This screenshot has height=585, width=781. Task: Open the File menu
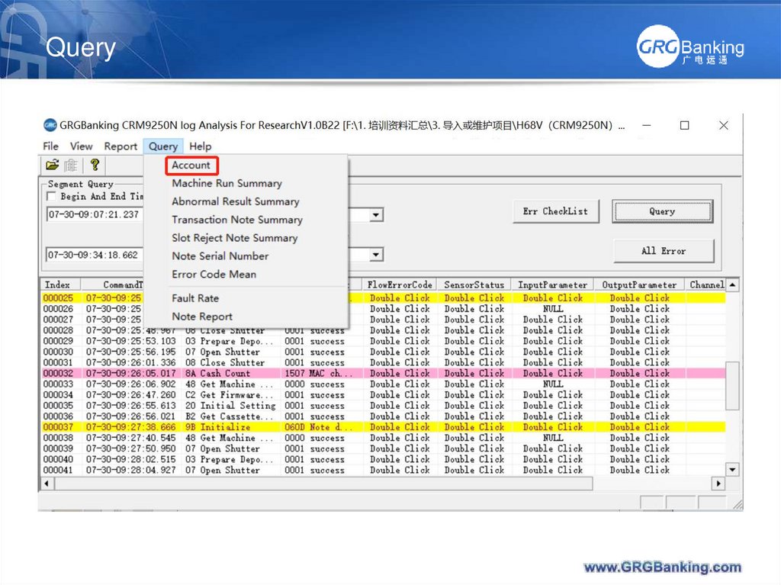click(x=50, y=146)
